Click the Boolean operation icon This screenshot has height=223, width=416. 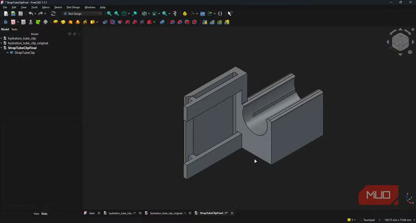162,22
